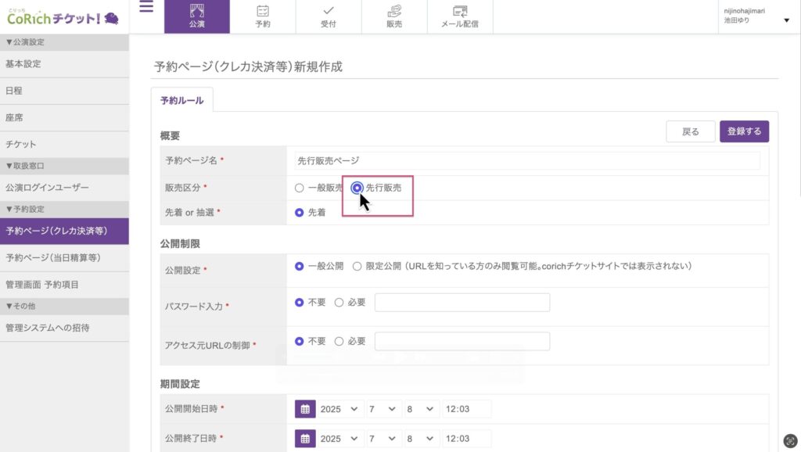Select the 一般販売 radio button
Image resolution: width=801 pixels, height=452 pixels.
click(299, 188)
